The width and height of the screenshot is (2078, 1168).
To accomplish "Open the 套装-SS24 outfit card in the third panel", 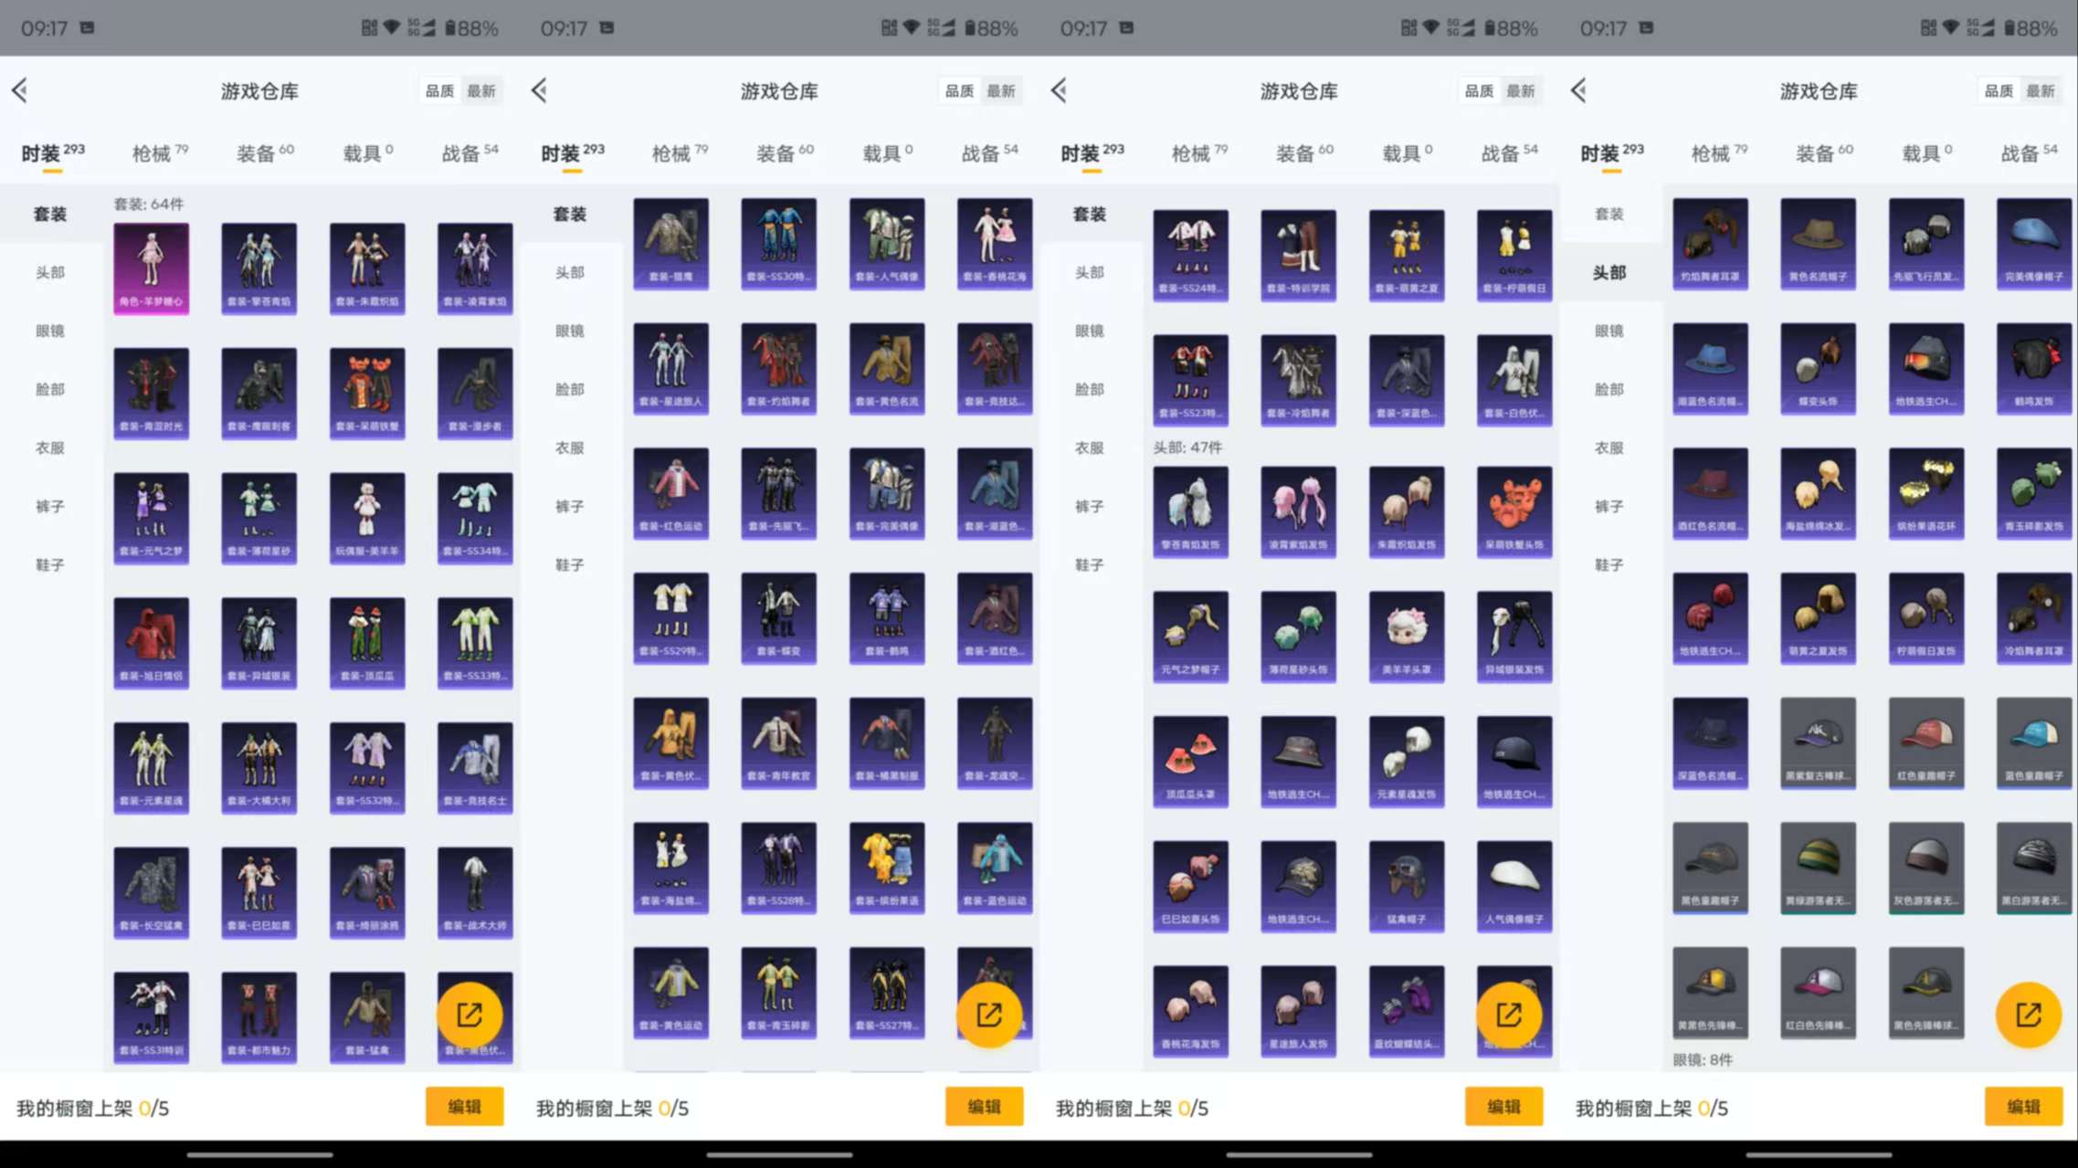I will 1191,256.
